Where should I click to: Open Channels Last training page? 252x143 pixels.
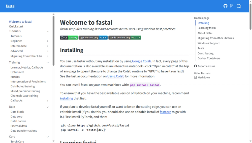point(24,96)
